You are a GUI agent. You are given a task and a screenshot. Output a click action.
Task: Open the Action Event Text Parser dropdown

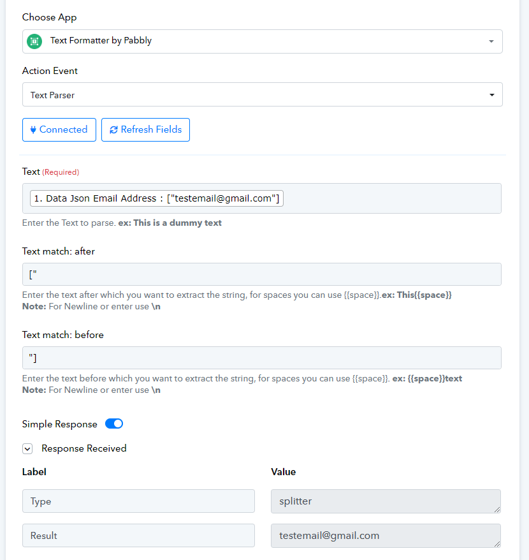263,94
